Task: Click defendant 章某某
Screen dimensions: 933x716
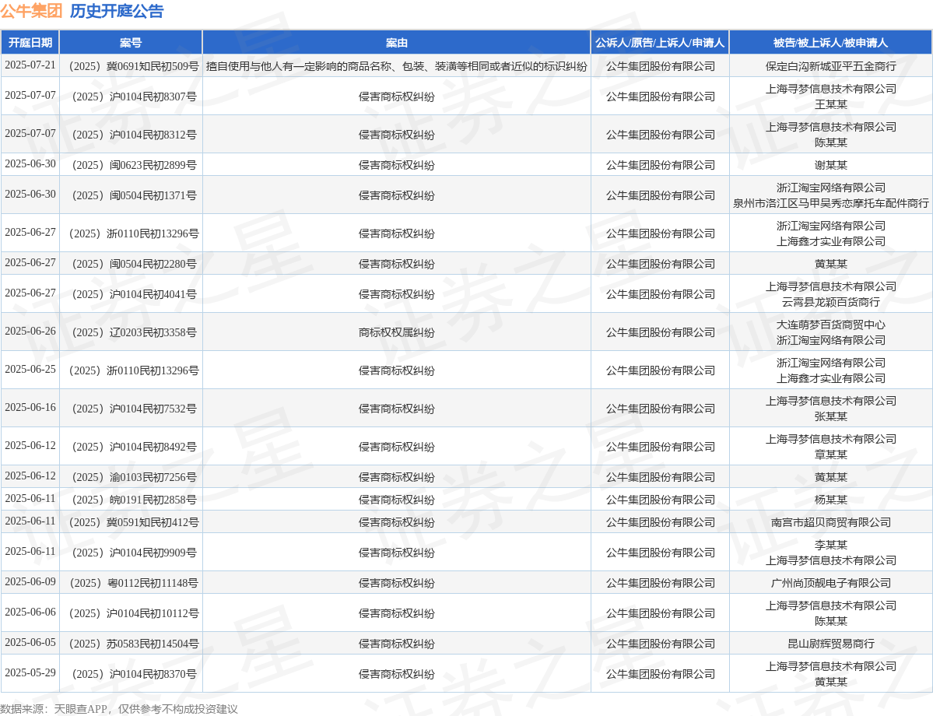Action: point(830,455)
